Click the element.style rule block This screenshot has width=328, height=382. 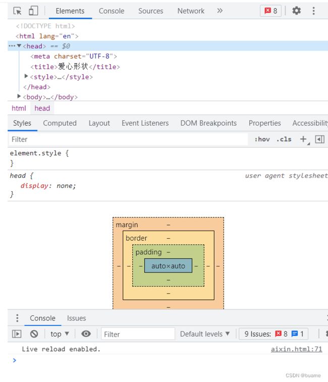coord(168,158)
